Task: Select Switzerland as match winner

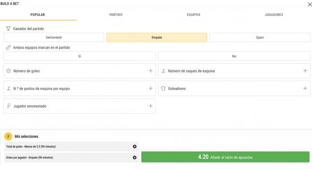Action: coord(54,37)
